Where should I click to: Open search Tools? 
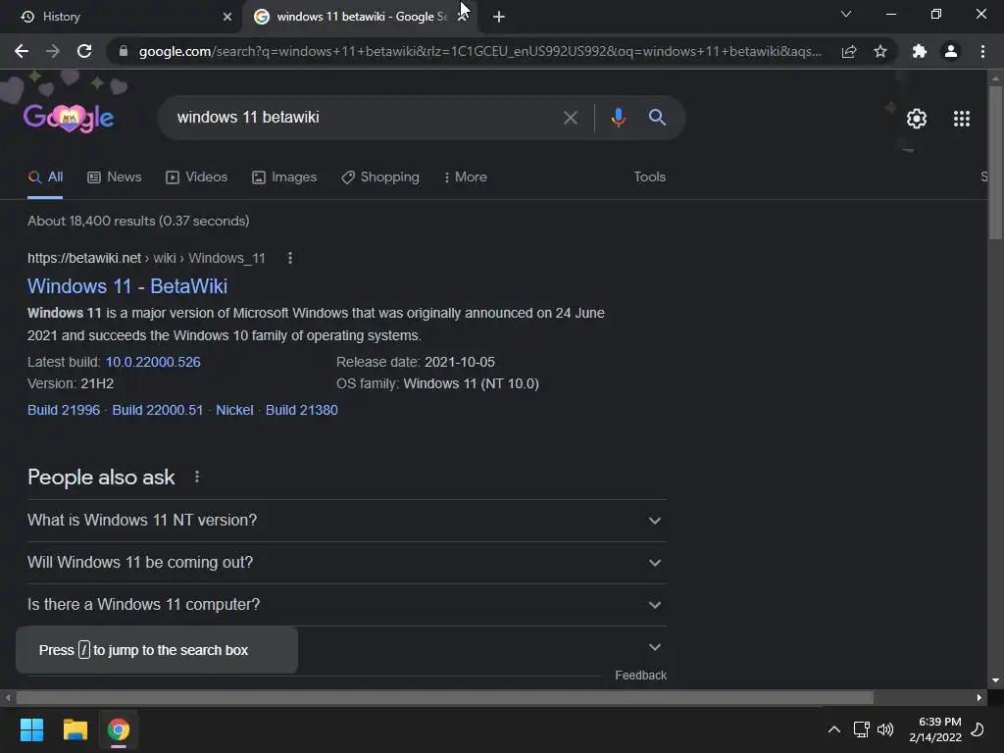point(649,177)
